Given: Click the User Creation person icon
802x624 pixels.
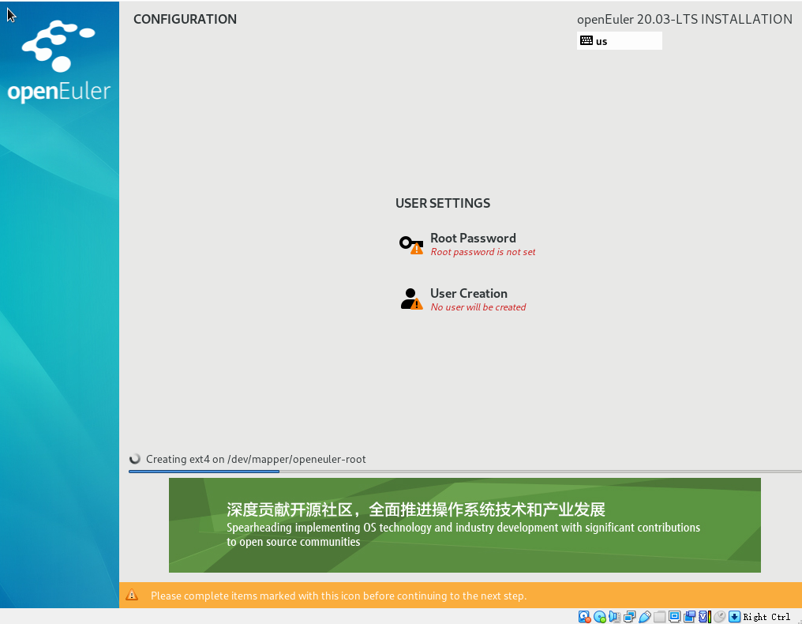Looking at the screenshot, I should pos(410,299).
